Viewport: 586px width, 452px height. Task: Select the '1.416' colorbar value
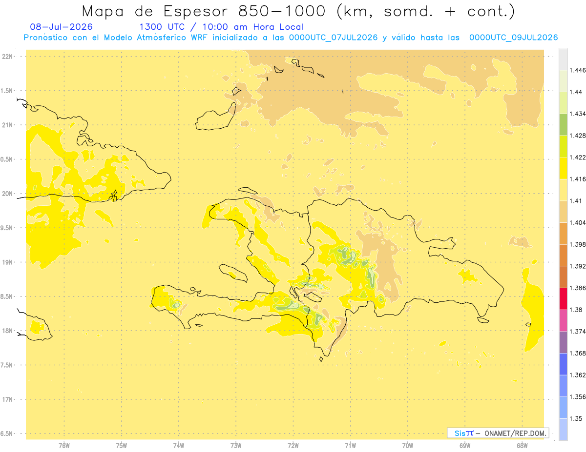(579, 179)
